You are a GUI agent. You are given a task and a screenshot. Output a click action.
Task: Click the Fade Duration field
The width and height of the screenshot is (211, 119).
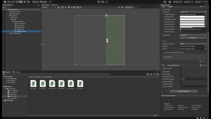click(193, 32)
